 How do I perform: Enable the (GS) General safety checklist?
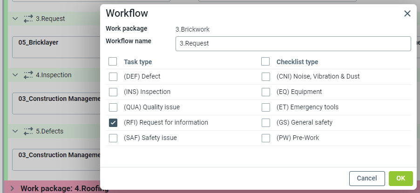(x=265, y=123)
